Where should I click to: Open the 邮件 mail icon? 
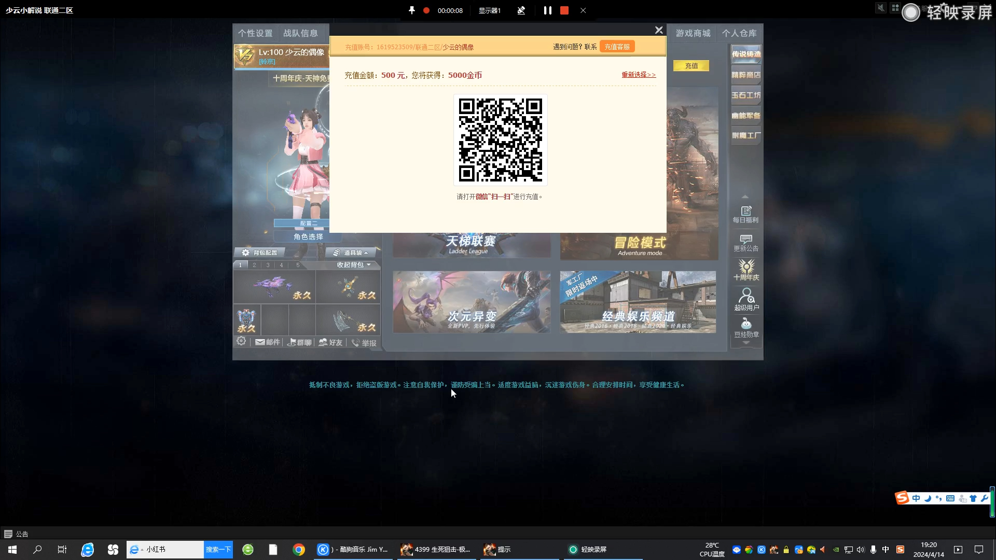coord(268,342)
